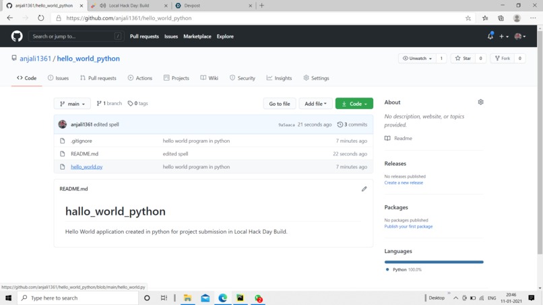Image resolution: width=543 pixels, height=305 pixels.
Task: Open the Insights tab
Action: coord(279,78)
